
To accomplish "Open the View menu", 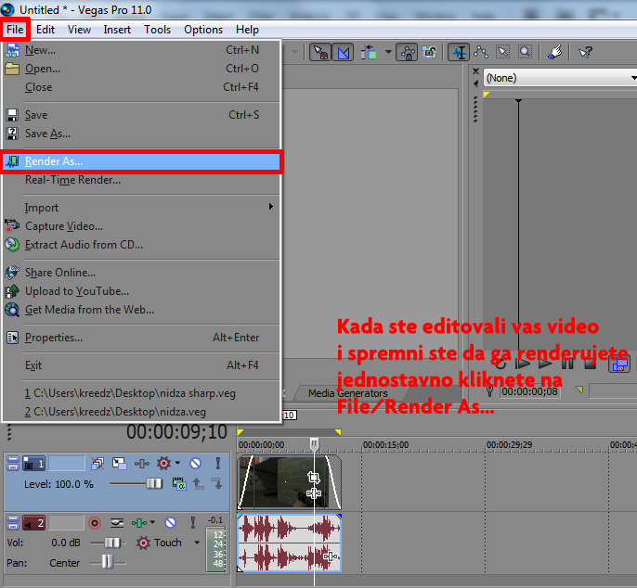I will click(79, 30).
